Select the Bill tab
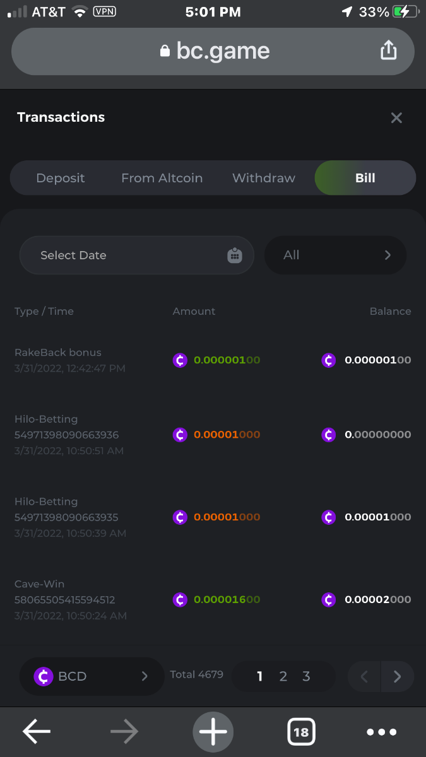426x757 pixels. 365,178
